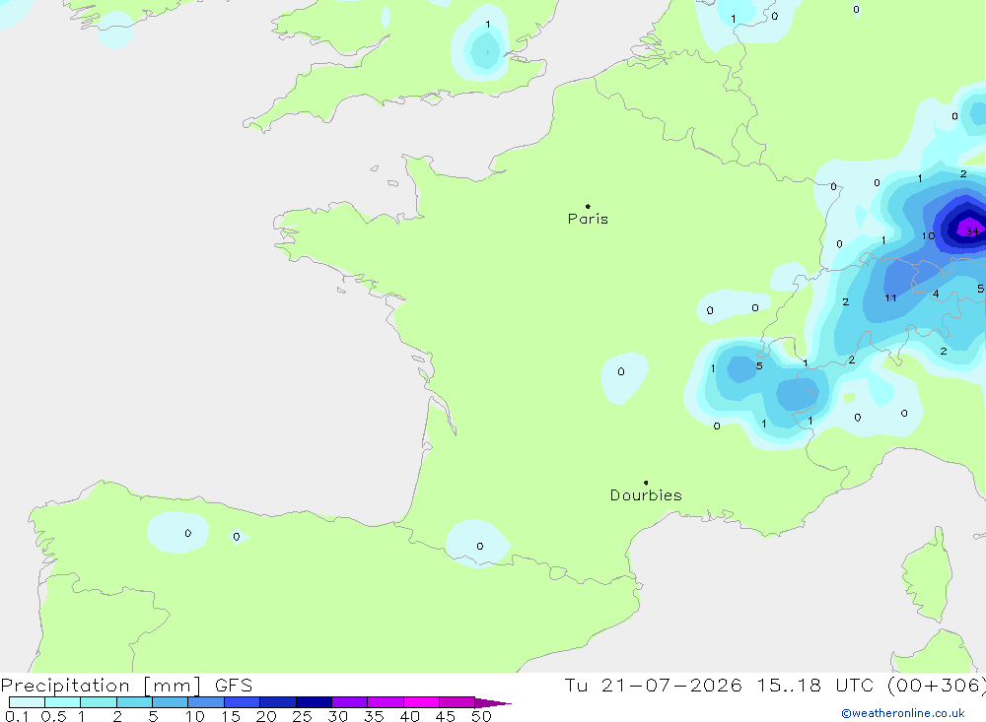Viewport: 986px width, 722px height.
Task: Click the Paris location dot marker
Action: [x=588, y=206]
